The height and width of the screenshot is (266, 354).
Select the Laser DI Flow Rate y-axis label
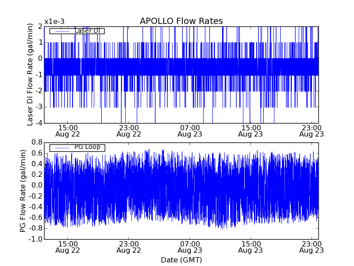coord(30,74)
